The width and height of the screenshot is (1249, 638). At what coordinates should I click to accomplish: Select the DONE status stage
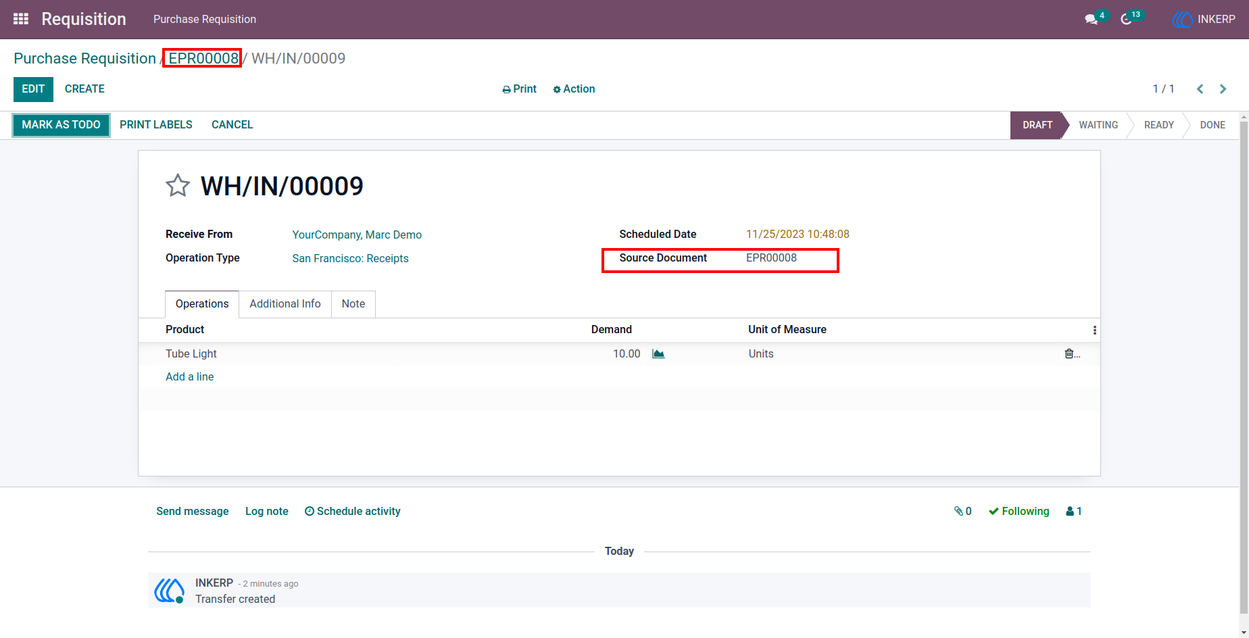pyautogui.click(x=1213, y=125)
